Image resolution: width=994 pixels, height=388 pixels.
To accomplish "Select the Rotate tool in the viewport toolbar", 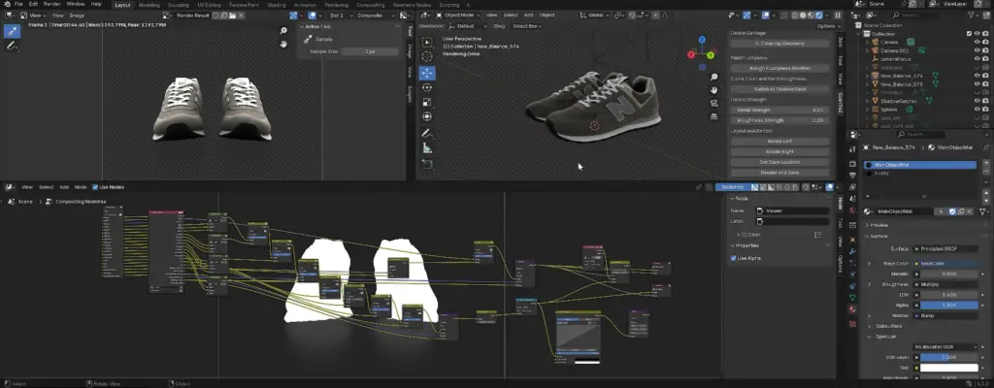I will pos(427,87).
